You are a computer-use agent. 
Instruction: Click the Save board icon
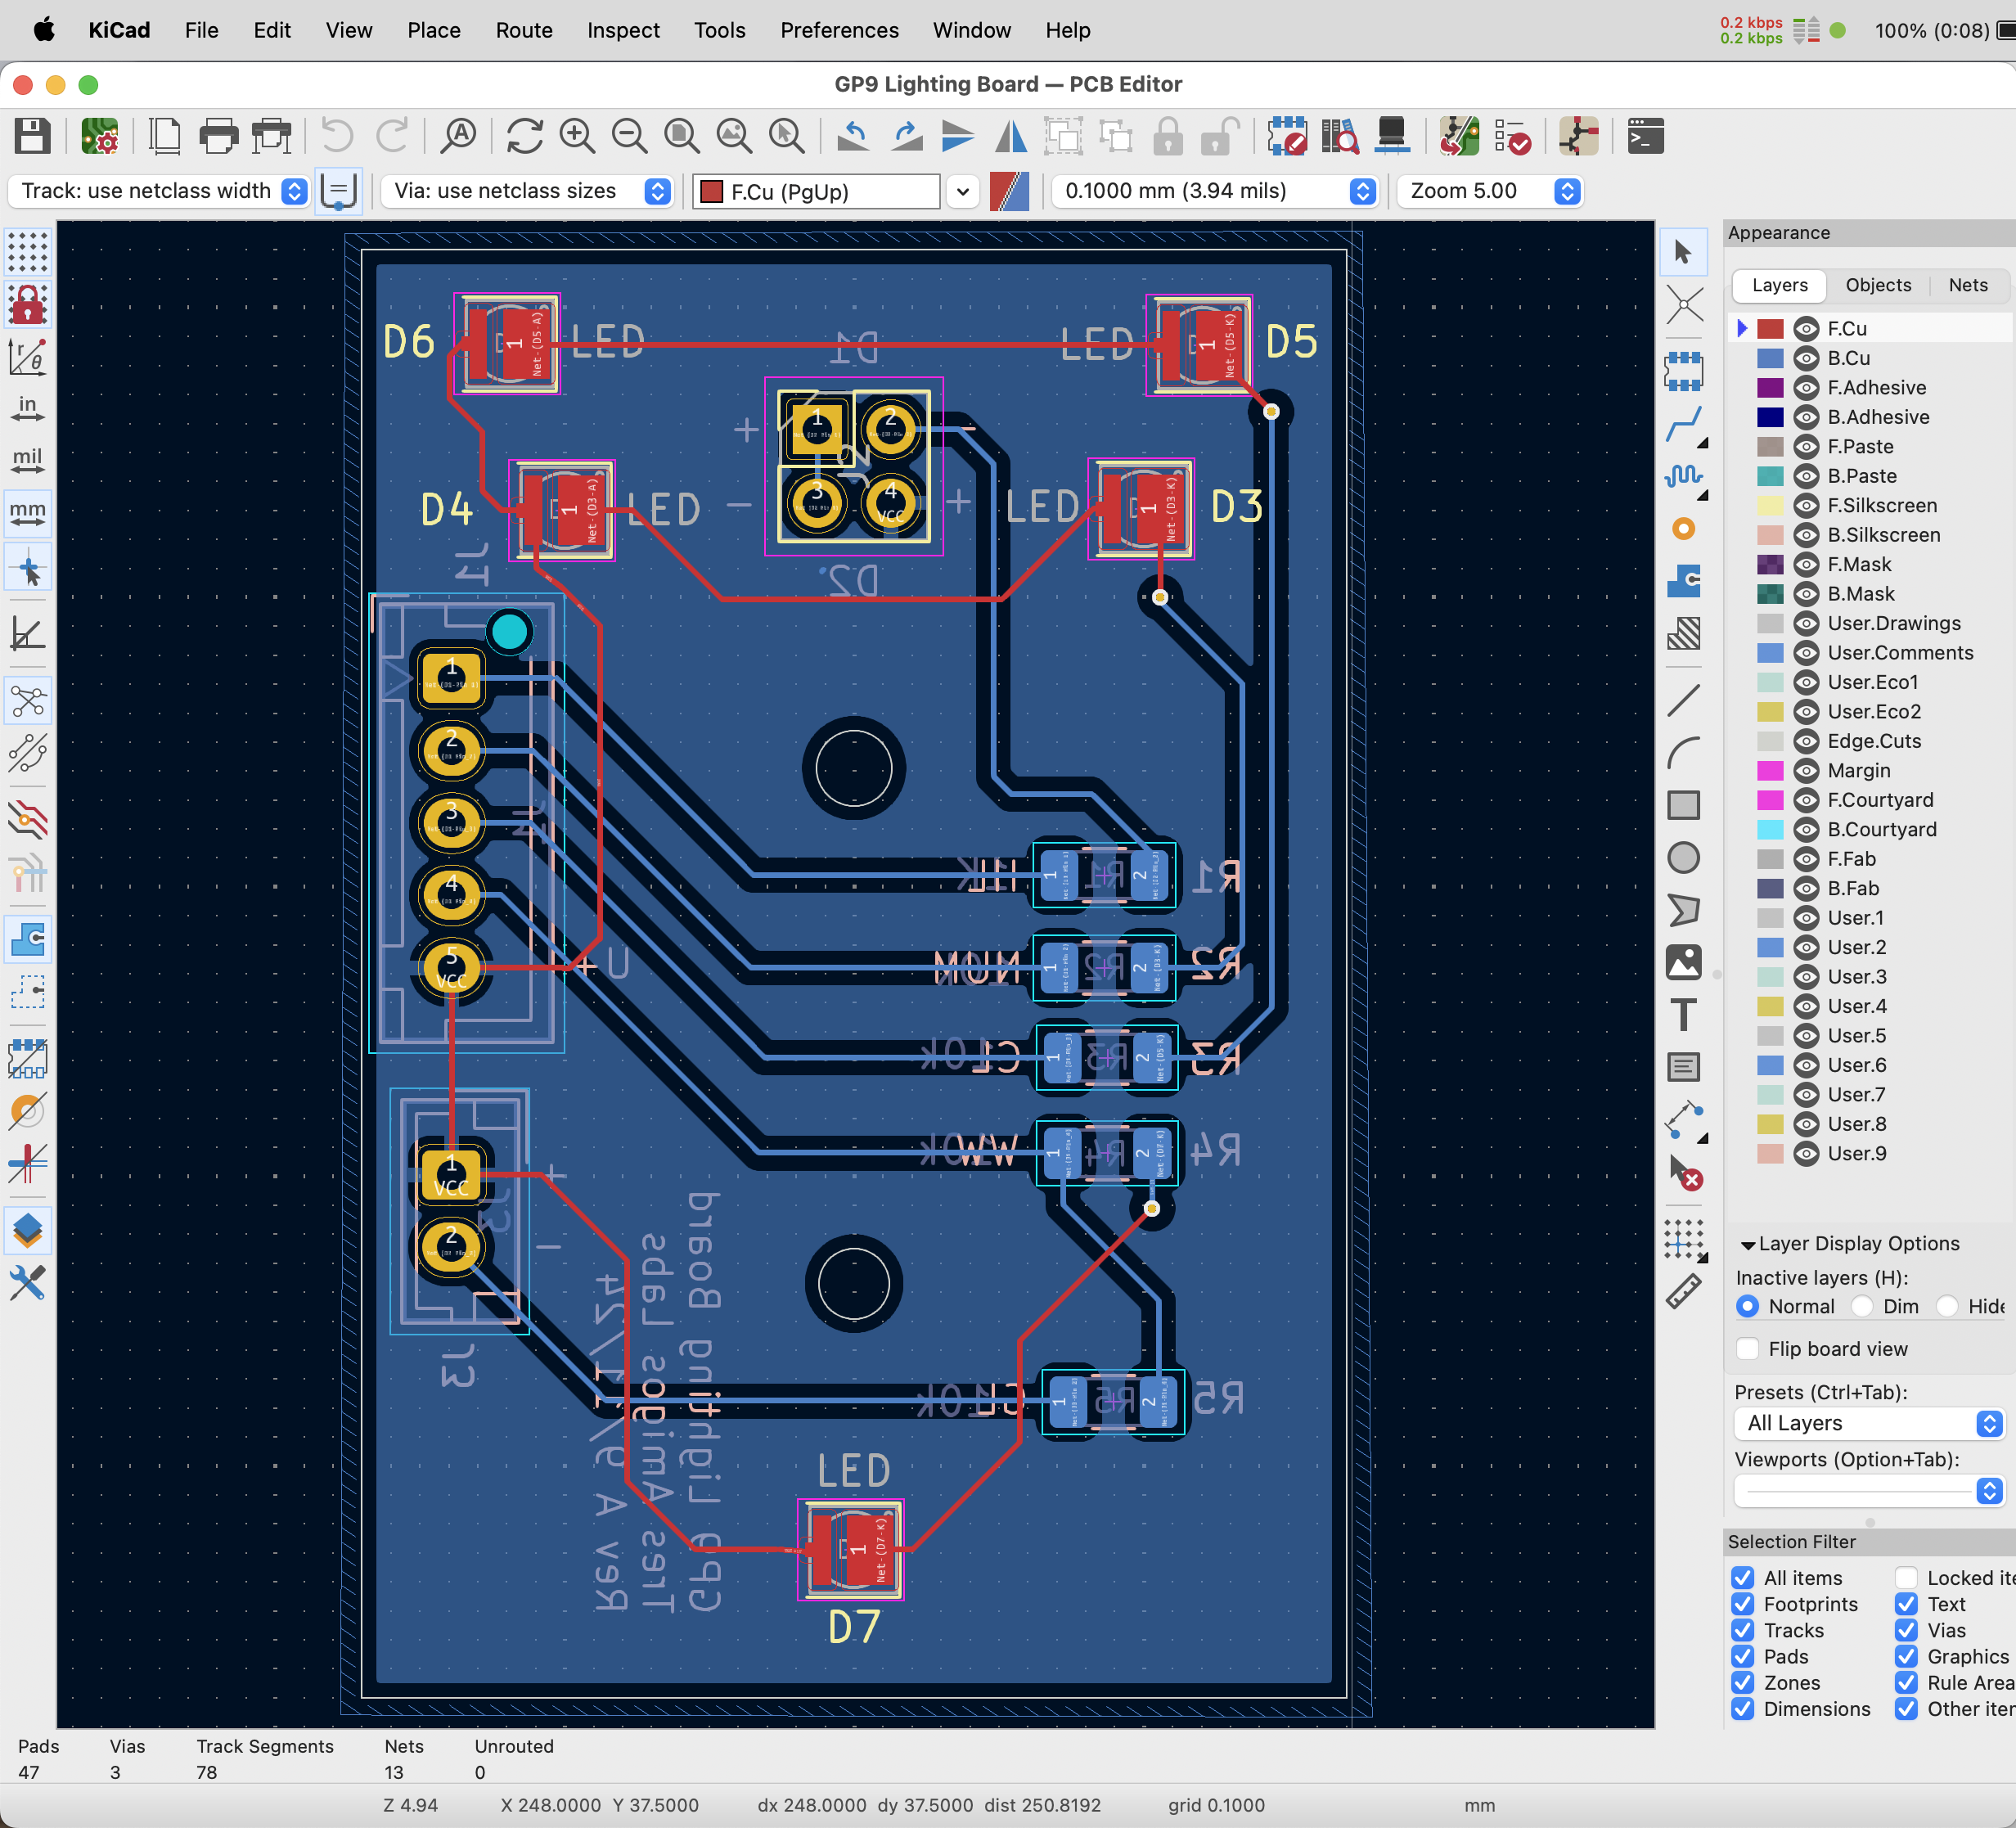[x=32, y=136]
